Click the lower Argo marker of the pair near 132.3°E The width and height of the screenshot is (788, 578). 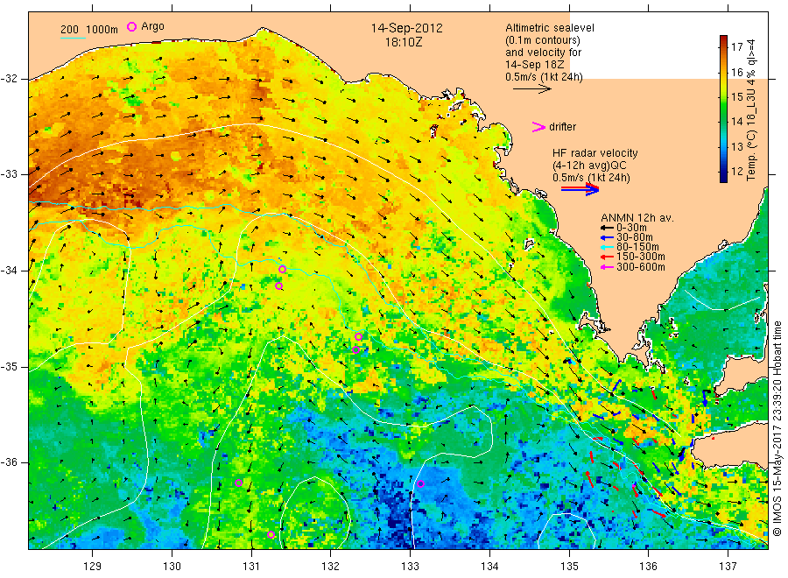click(x=355, y=349)
